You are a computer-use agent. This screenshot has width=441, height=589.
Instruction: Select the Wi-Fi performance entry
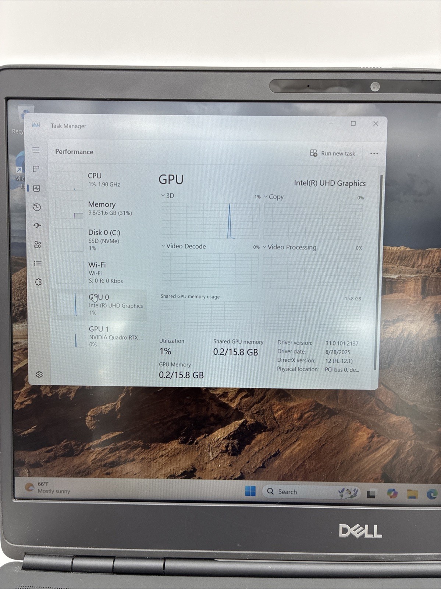coord(101,273)
